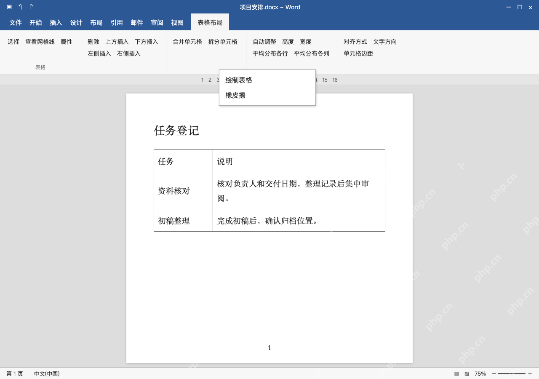
Task: Switch to print layout view icon
Action: pyautogui.click(x=456, y=374)
